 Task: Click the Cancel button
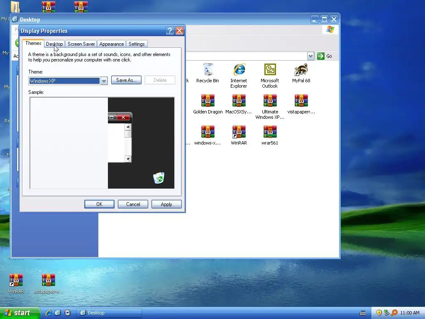click(133, 204)
